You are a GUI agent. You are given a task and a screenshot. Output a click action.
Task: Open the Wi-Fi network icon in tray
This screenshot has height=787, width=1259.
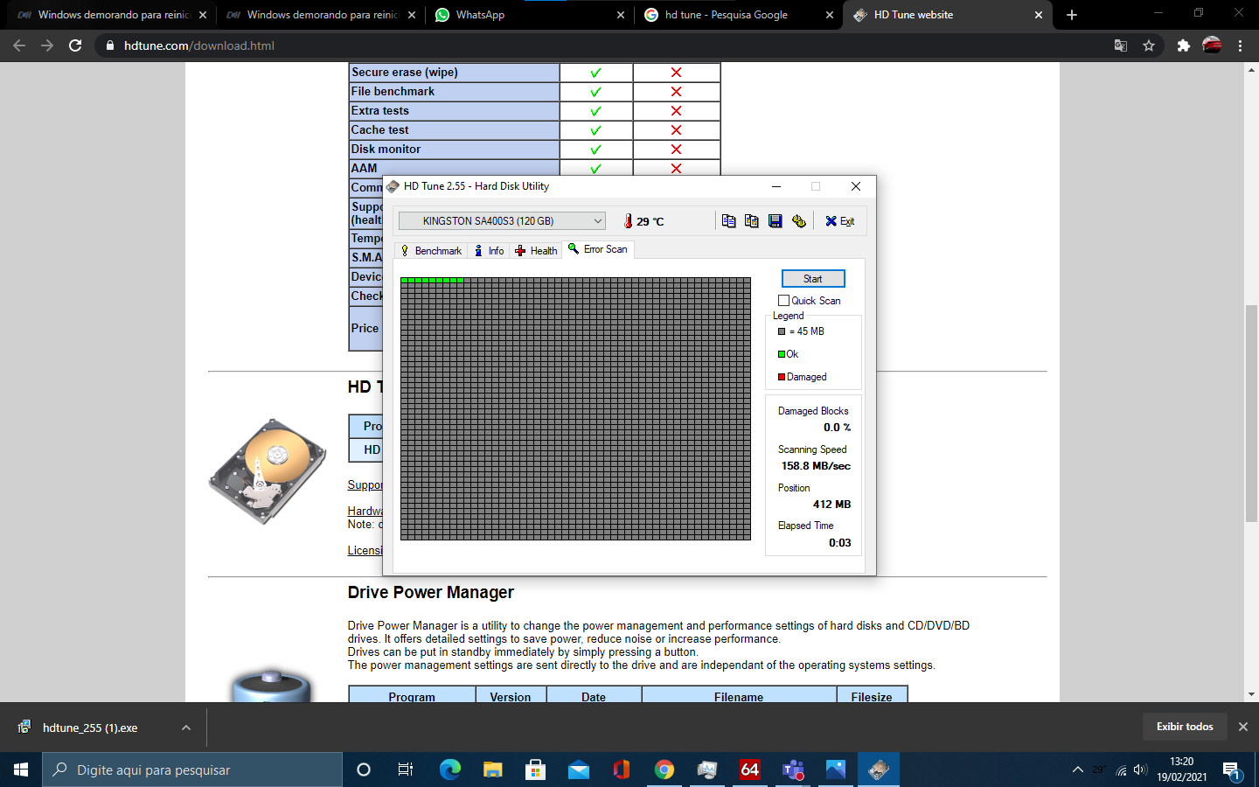coord(1121,770)
